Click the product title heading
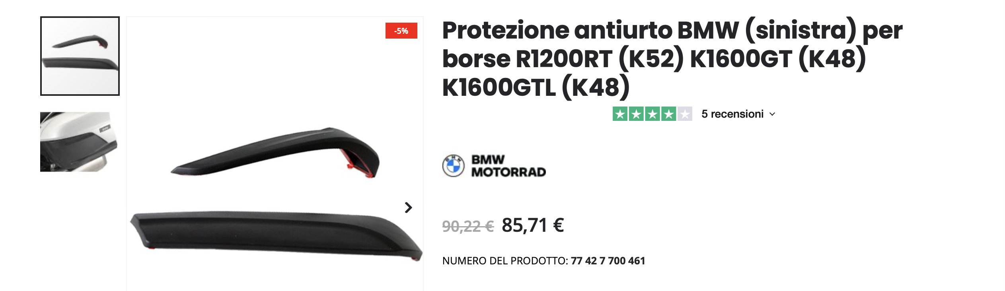 pos(672,58)
